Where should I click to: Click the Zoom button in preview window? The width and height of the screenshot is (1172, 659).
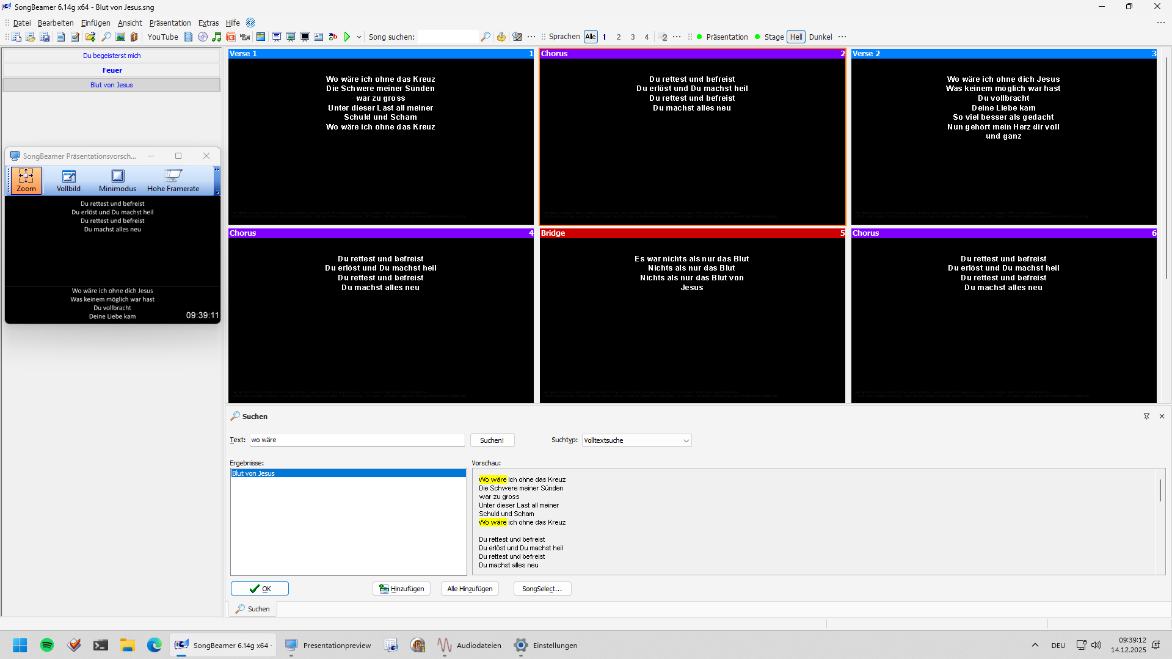26,181
